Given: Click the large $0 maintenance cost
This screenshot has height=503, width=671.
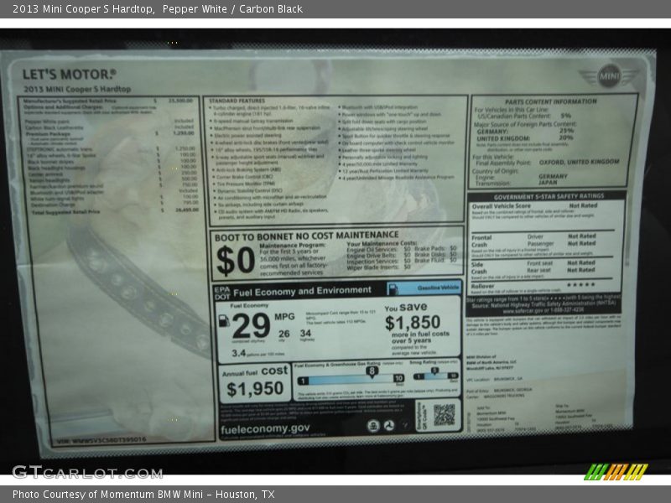Looking at the screenshot, I should click(x=235, y=261).
